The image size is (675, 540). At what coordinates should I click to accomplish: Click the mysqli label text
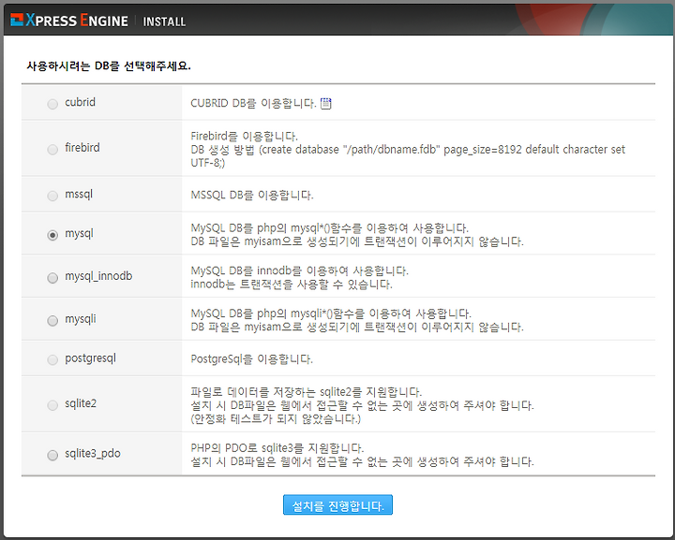[81, 319]
